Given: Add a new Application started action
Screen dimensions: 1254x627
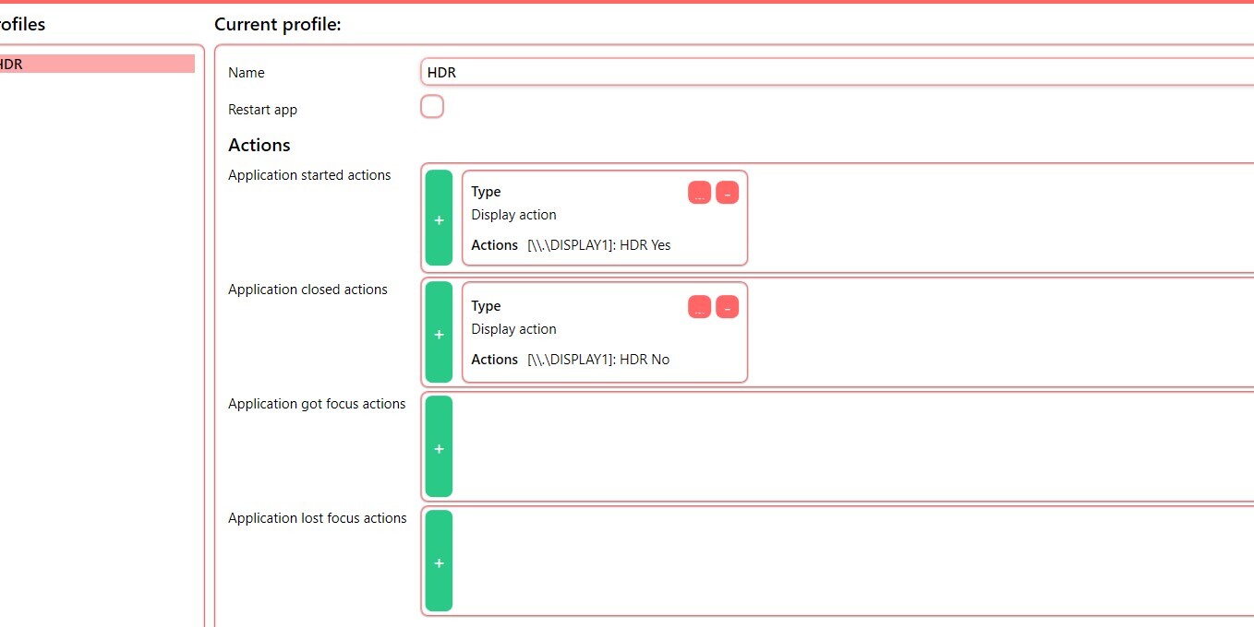Looking at the screenshot, I should pyautogui.click(x=439, y=219).
